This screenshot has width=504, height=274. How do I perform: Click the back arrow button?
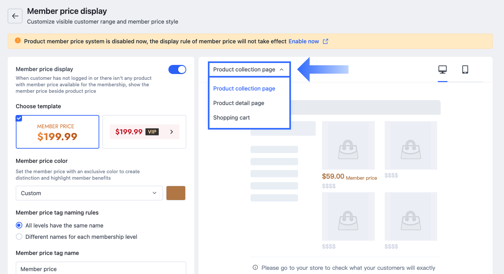(x=15, y=16)
